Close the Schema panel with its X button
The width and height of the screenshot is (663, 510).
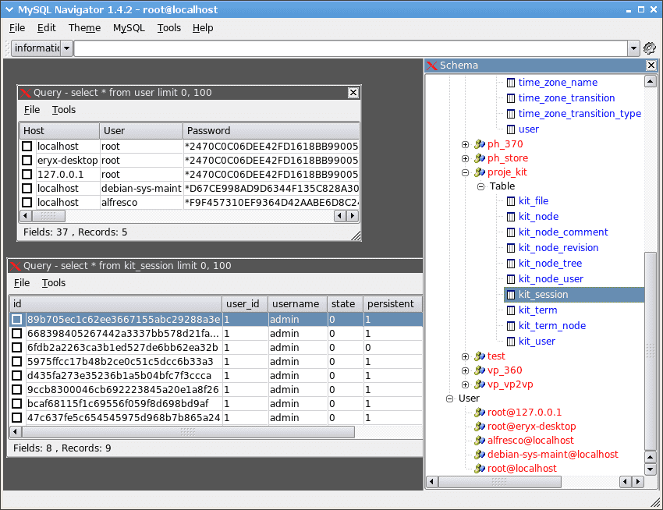coord(651,66)
